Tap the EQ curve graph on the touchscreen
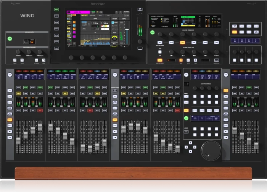 (95, 40)
